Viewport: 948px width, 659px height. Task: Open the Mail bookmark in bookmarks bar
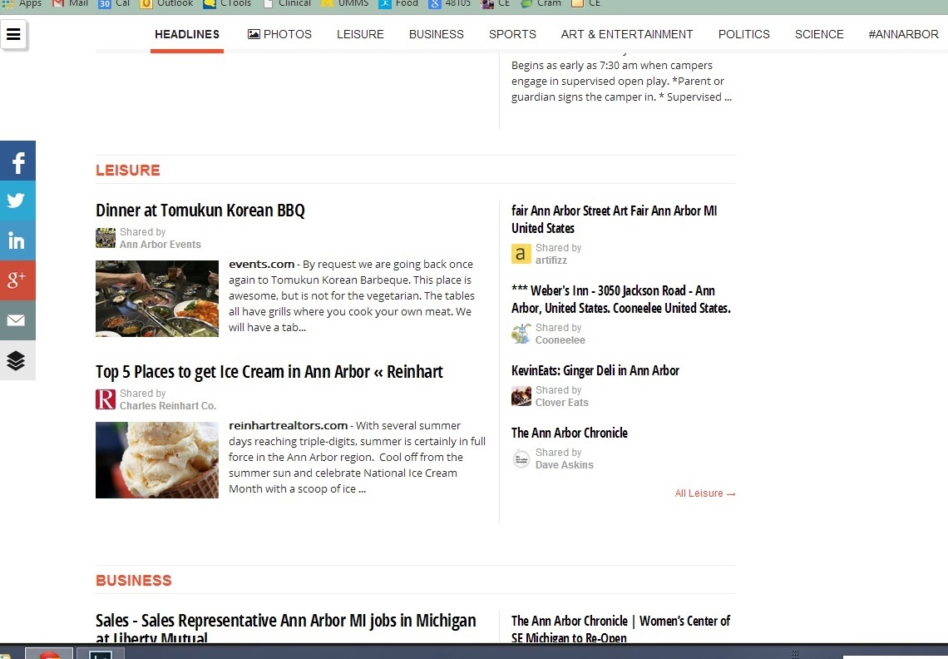71,3
